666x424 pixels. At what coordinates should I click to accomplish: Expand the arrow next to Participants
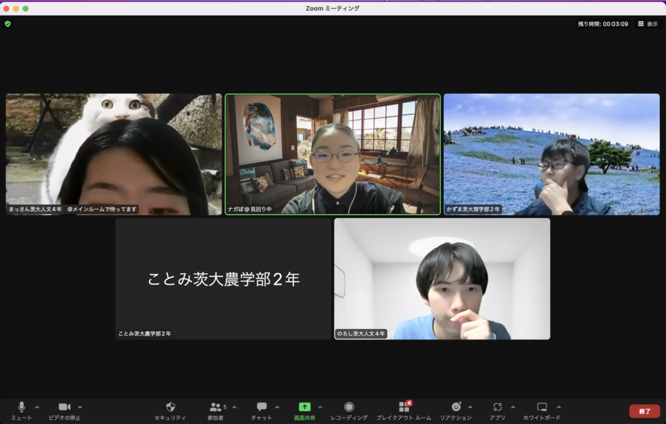[234, 407]
